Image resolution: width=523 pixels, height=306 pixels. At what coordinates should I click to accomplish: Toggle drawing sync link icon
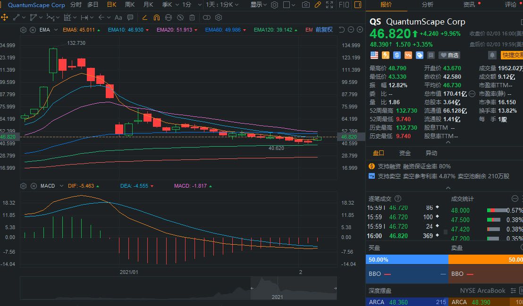(169, 17)
